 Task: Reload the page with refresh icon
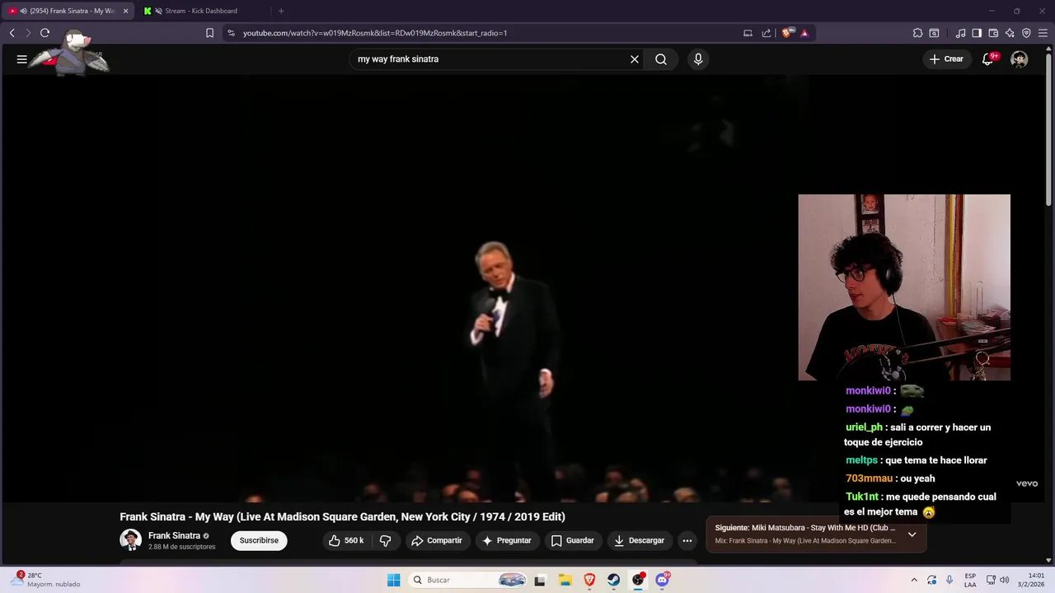pos(45,33)
